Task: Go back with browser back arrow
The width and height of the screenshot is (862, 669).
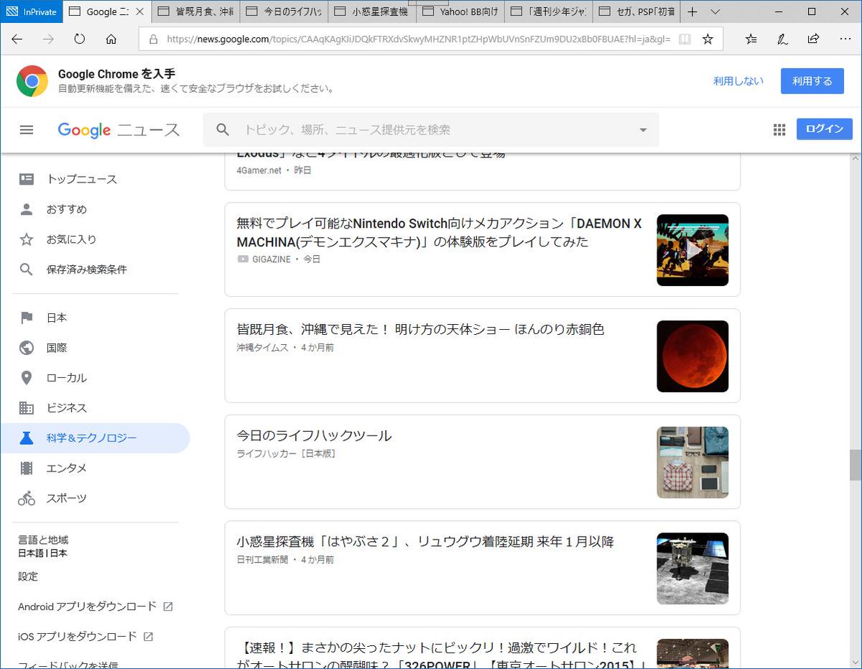Action: click(x=17, y=40)
